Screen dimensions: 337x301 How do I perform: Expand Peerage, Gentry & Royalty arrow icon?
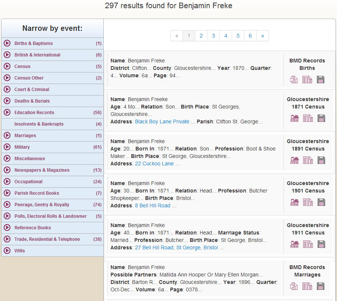pyautogui.click(x=7, y=205)
